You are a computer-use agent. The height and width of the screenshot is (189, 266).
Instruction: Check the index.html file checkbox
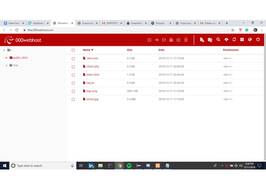[73, 75]
